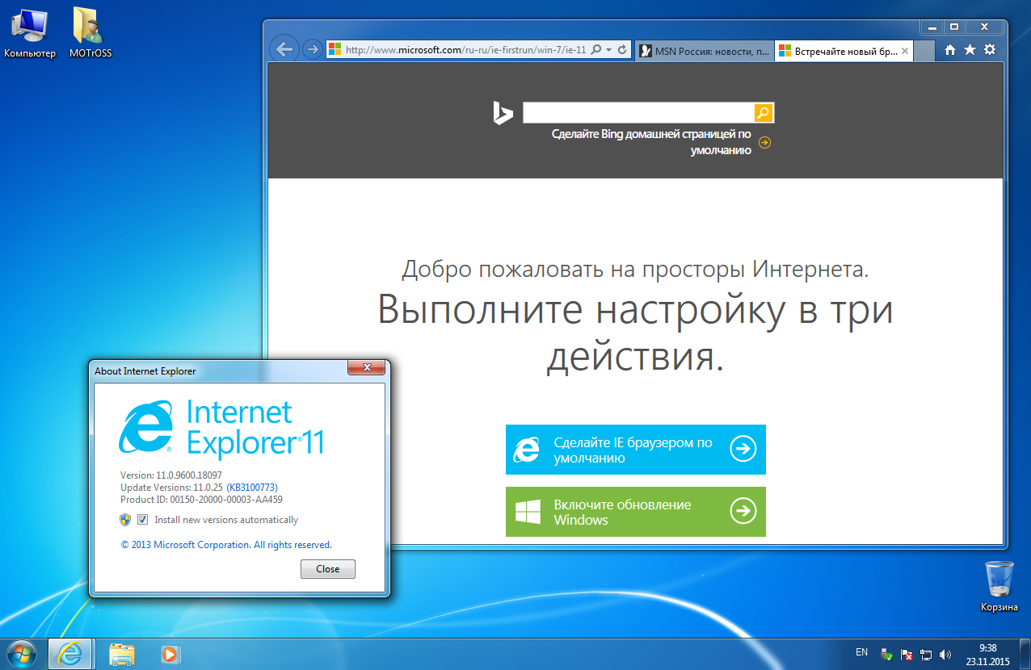1031x670 pixels.
Task: Click 'Сделайте IE браузером по умолчанию' tile
Action: coord(635,450)
